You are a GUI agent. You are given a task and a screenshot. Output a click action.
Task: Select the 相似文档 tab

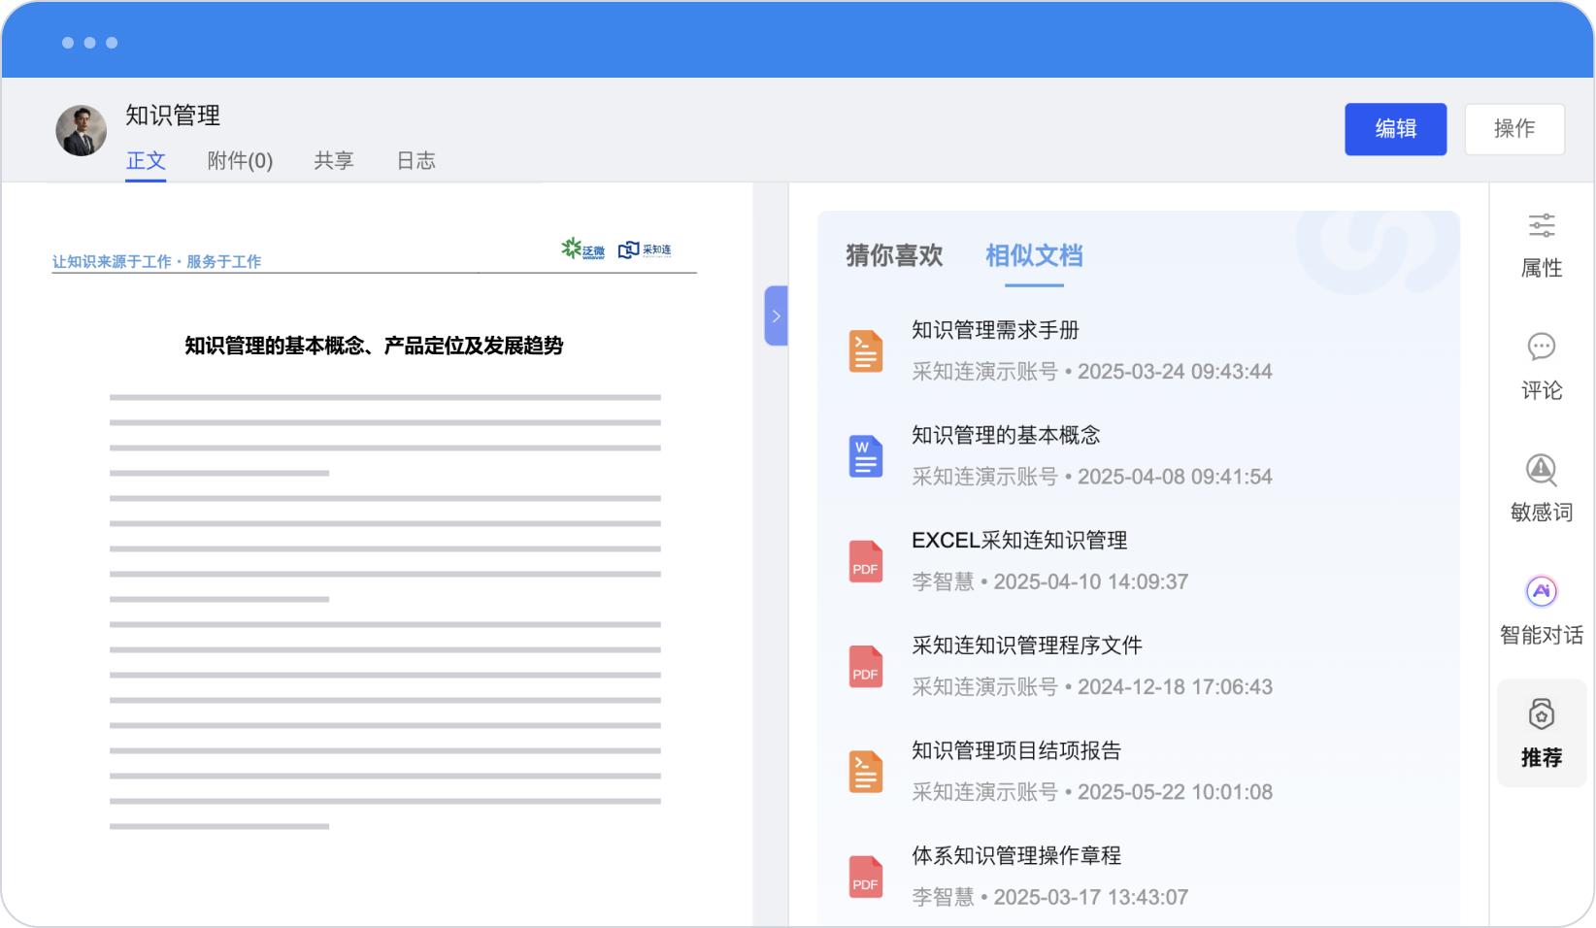click(1034, 255)
